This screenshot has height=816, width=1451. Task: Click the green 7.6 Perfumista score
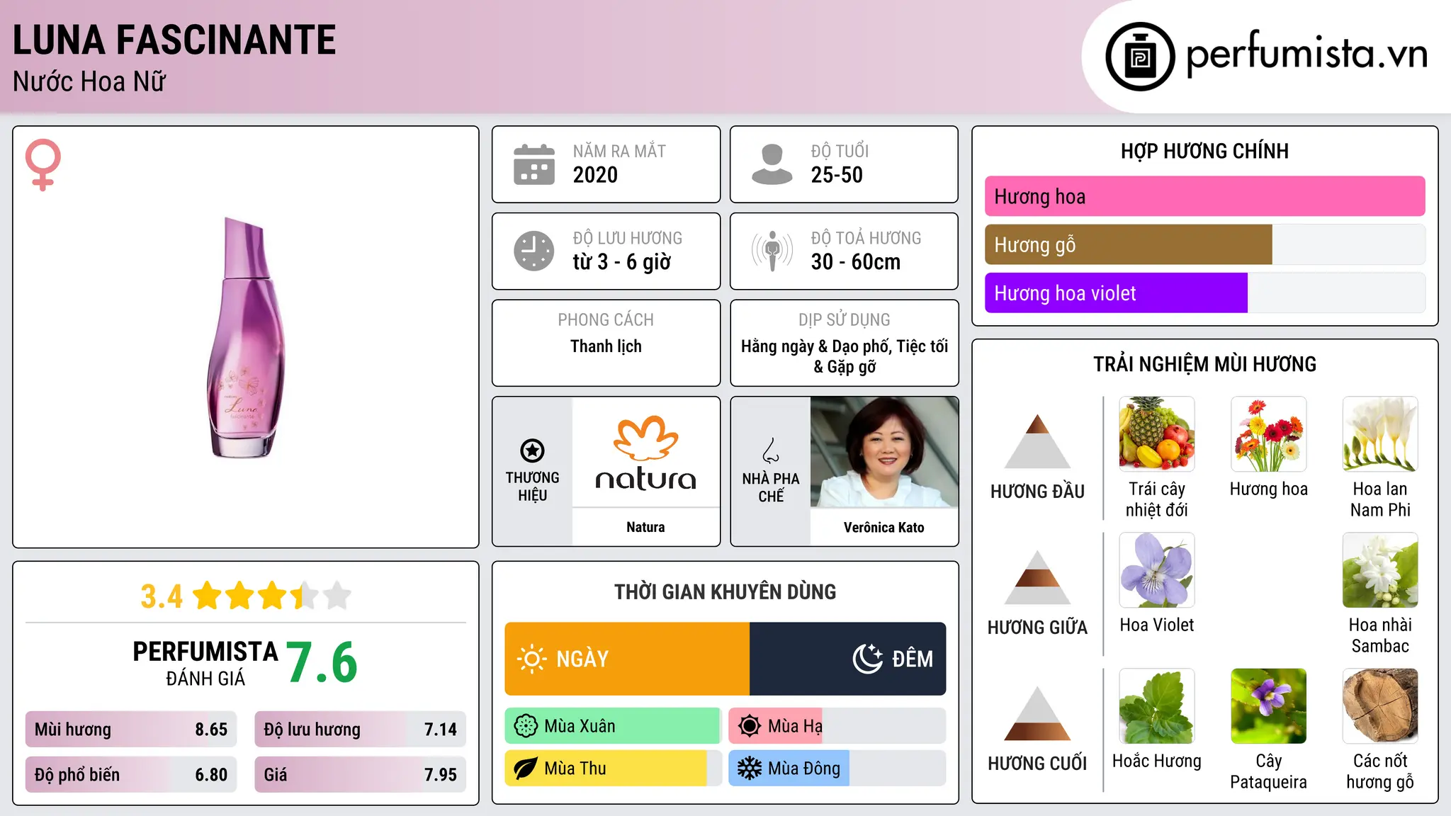coord(322,662)
